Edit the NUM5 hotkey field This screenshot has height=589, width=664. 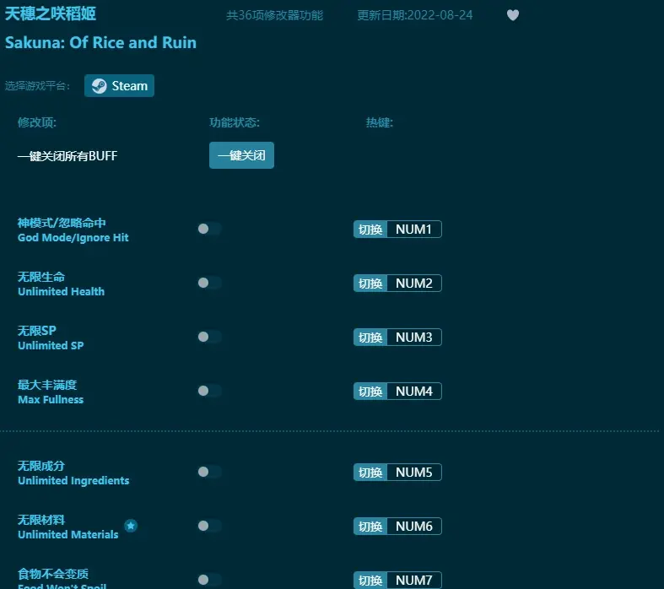[x=414, y=473]
